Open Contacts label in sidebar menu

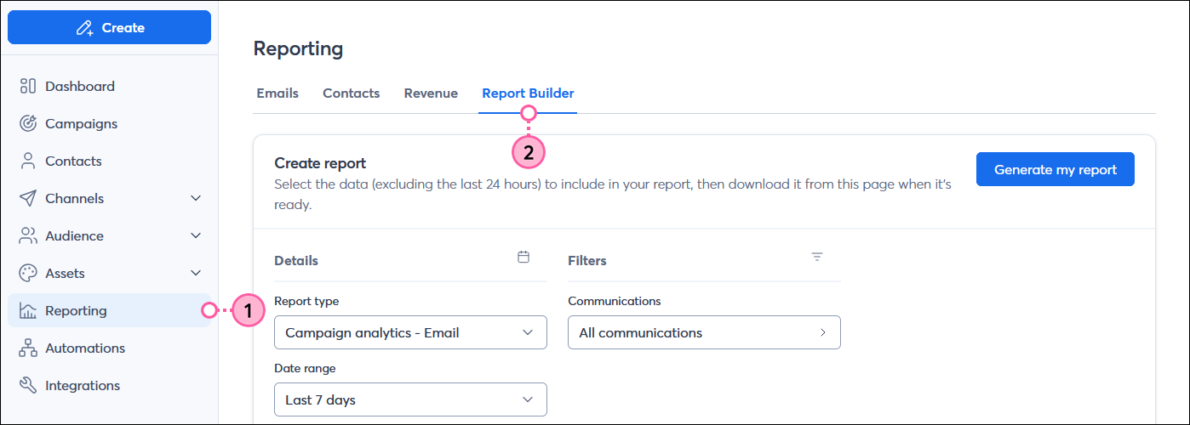pyautogui.click(x=73, y=161)
